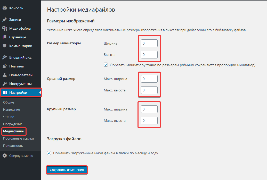Click the Комментарии speech bubble icon
Screen dimensions: 267x180
tap(5, 46)
